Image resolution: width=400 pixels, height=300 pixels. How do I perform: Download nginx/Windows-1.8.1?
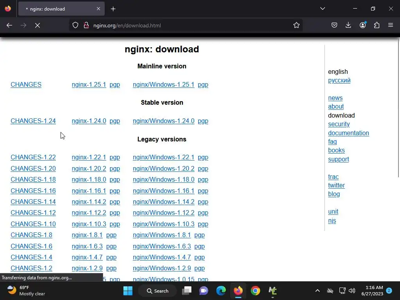point(162,235)
